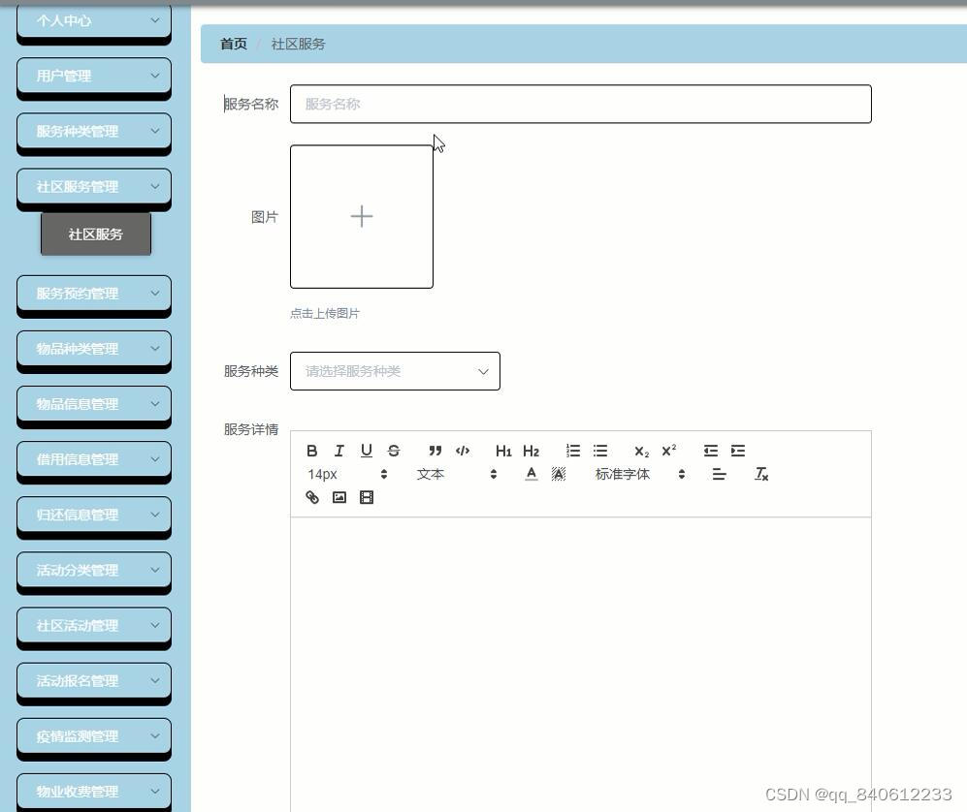
Task: Decrease indent in editor
Action: click(x=710, y=451)
